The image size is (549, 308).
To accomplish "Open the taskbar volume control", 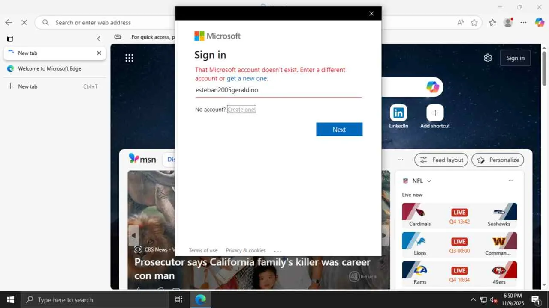I will pos(494,299).
